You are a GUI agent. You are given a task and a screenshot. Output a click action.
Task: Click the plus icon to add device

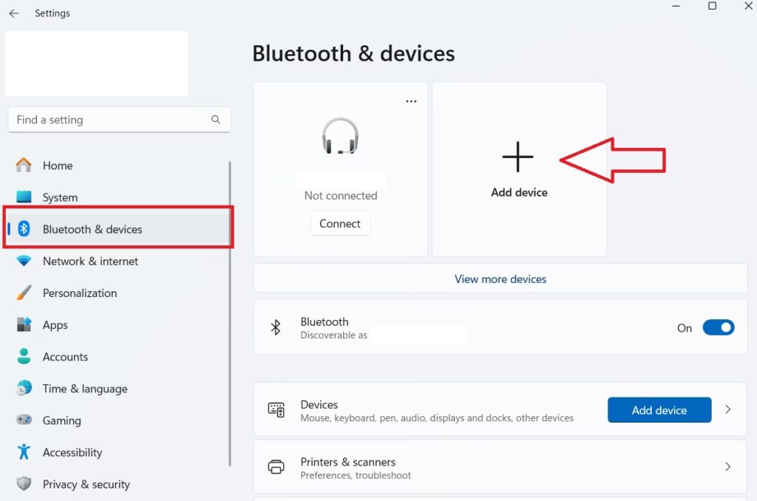(517, 157)
